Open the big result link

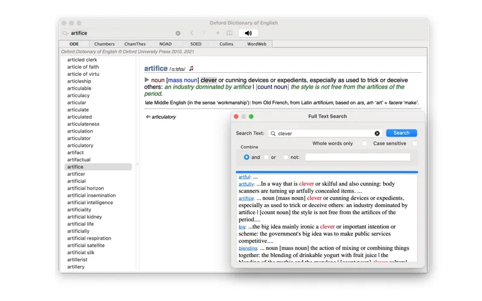[242, 227]
